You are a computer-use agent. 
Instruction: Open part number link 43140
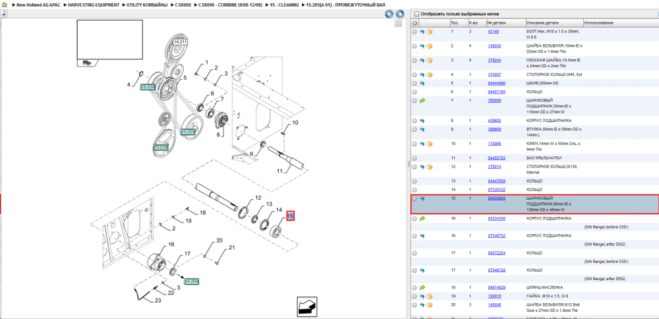[x=493, y=32]
